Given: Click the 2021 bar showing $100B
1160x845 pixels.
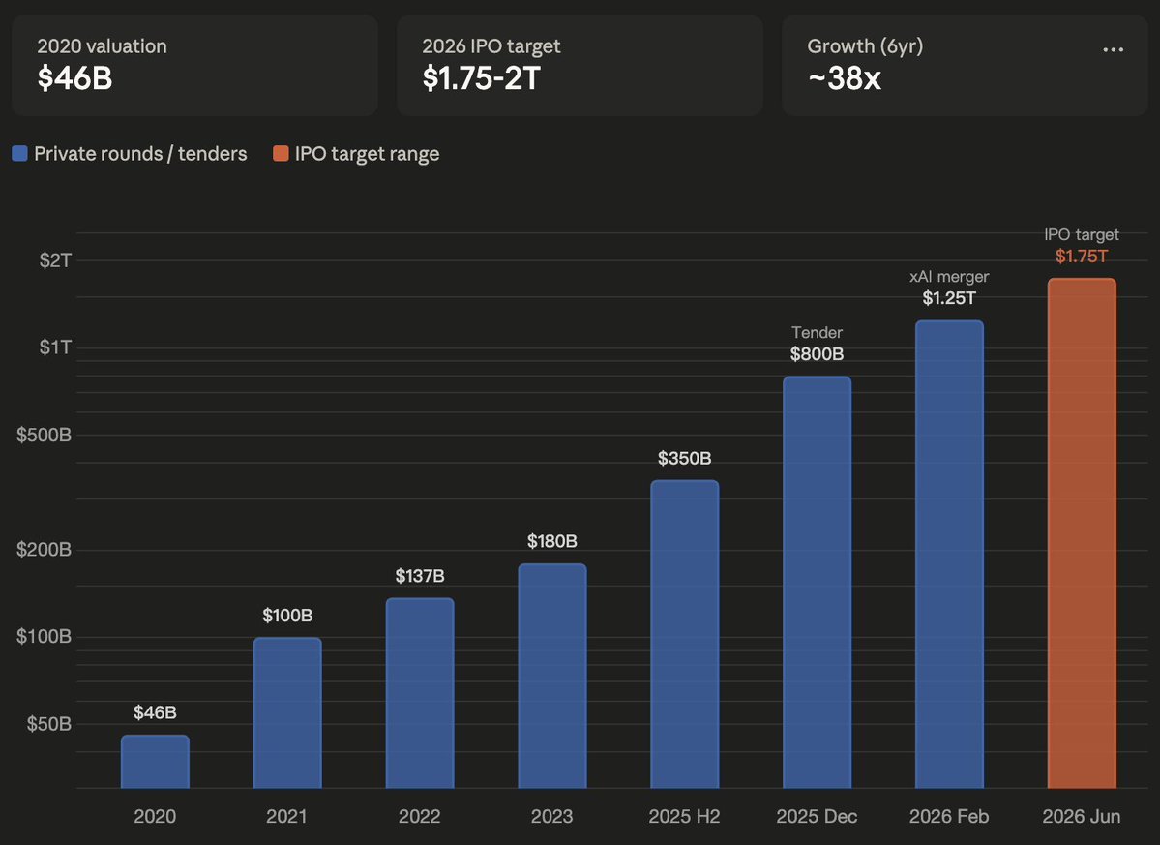Looking at the screenshot, I should pos(287,712).
